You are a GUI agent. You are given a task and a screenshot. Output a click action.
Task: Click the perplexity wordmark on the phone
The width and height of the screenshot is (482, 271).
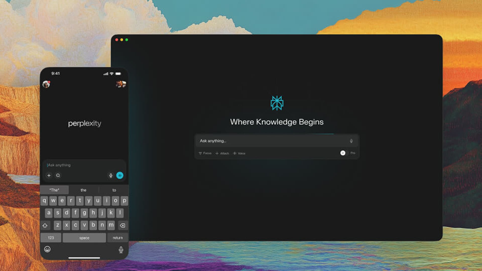click(85, 123)
